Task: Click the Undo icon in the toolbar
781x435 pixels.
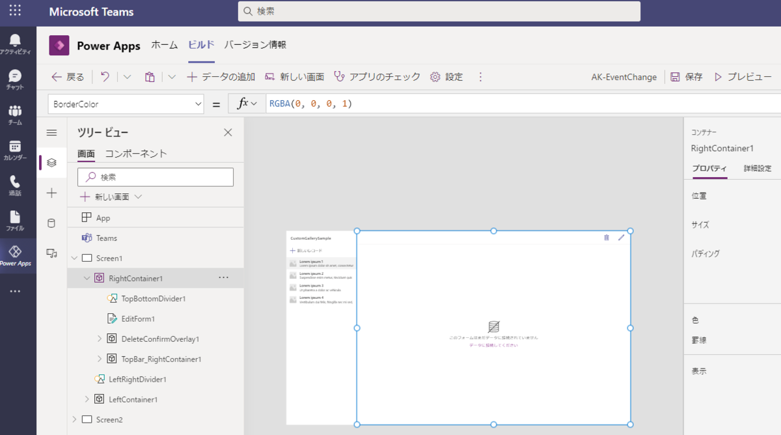Action: tap(105, 76)
